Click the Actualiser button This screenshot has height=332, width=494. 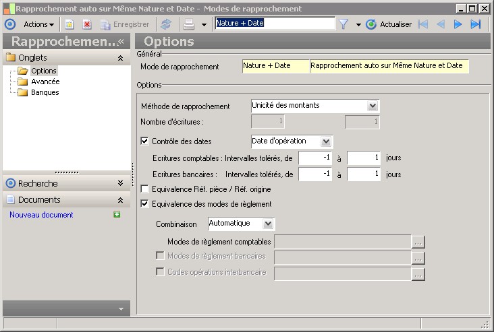coord(389,24)
